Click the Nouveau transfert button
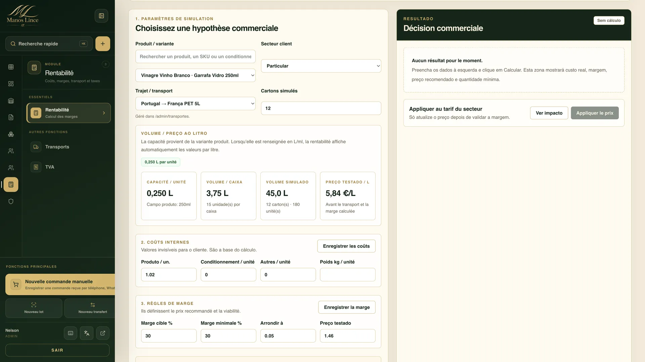 90,308
